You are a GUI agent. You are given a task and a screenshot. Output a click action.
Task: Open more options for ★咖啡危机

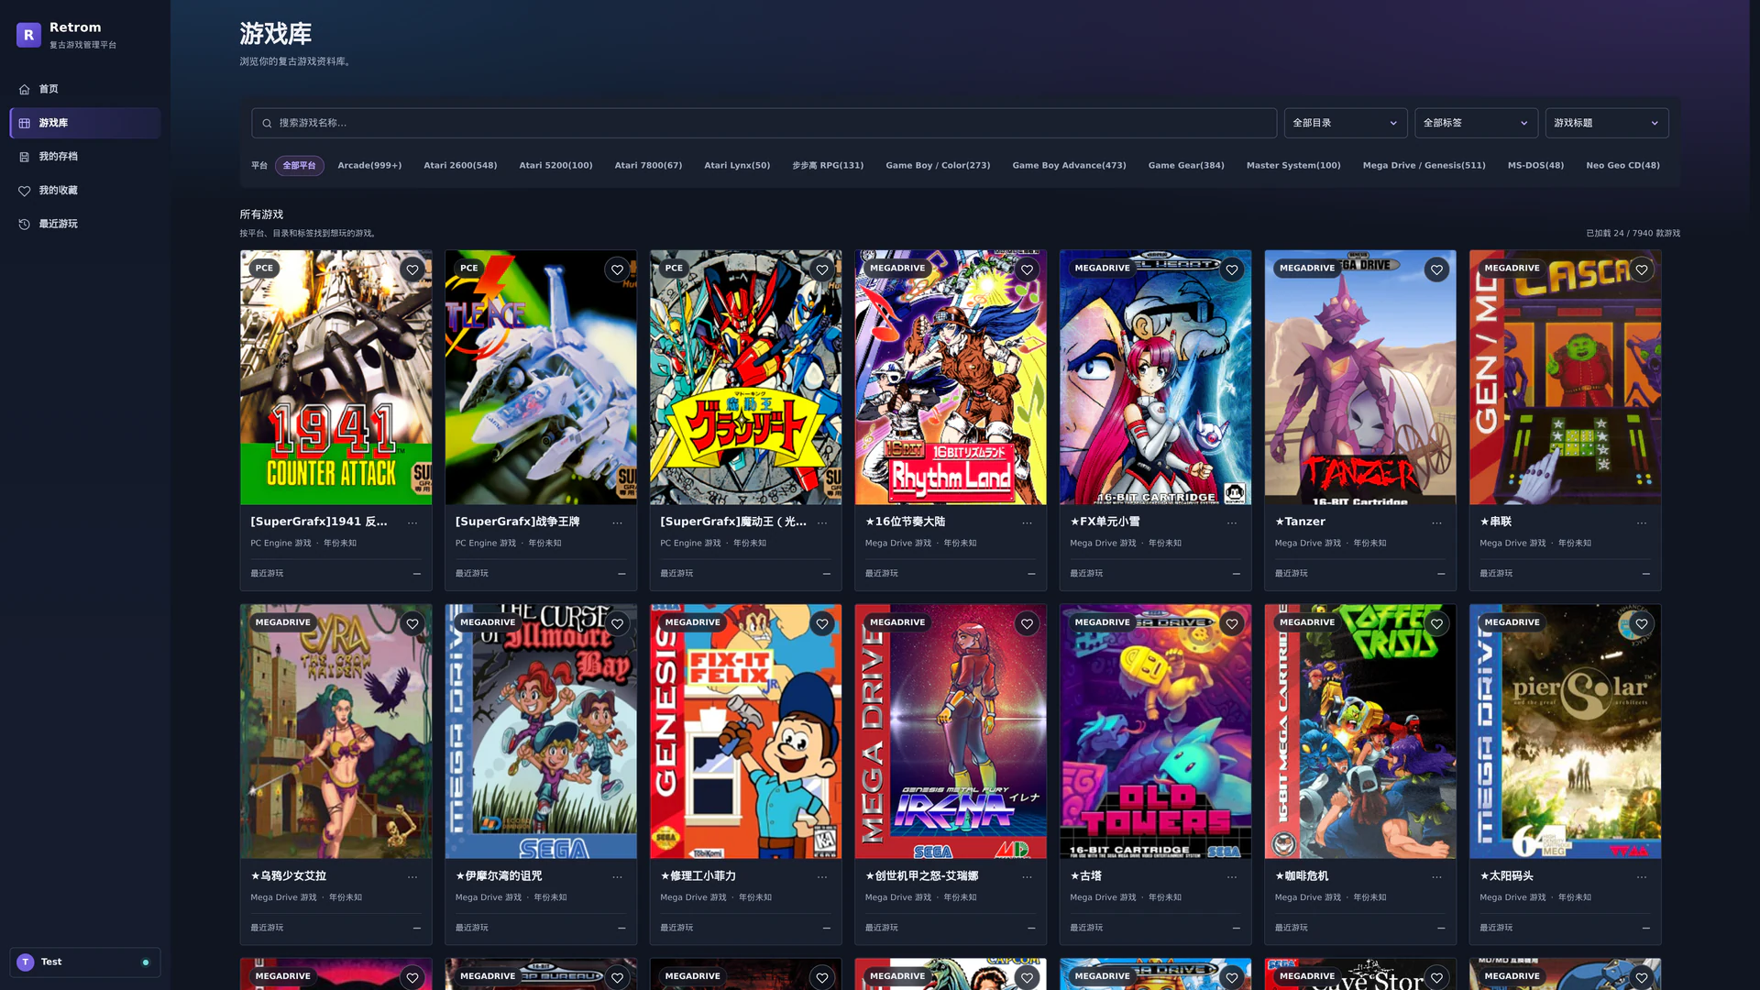pos(1436,877)
